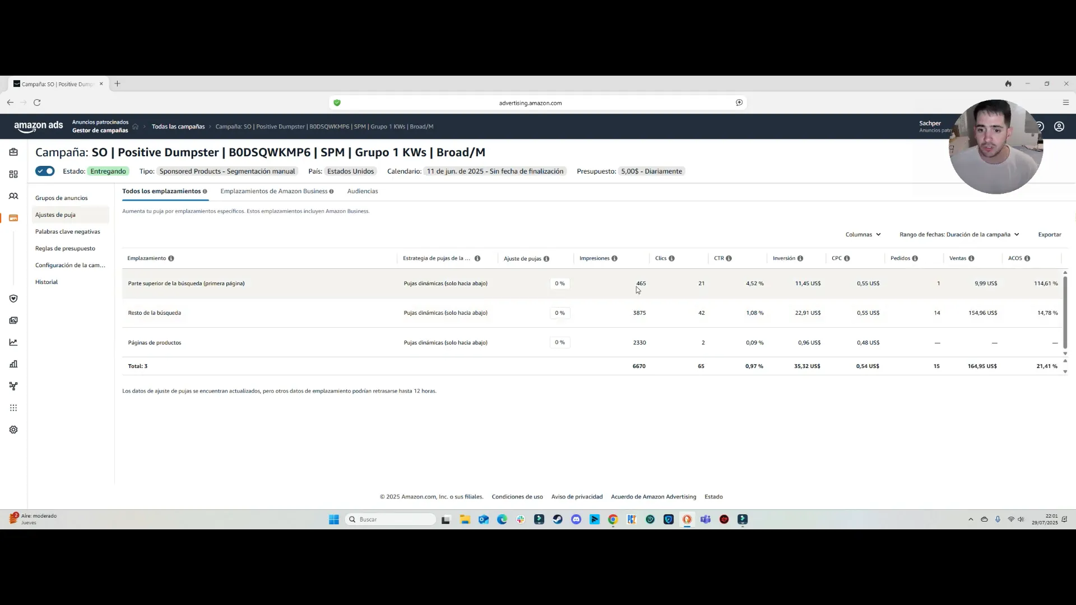Open the Rango de fechas dropdown

(x=959, y=235)
